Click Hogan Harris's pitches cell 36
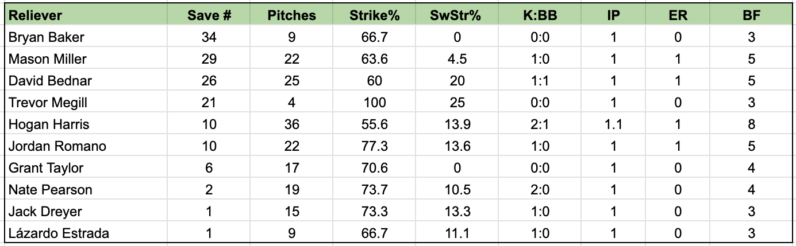This screenshot has width=796, height=246. tap(291, 124)
